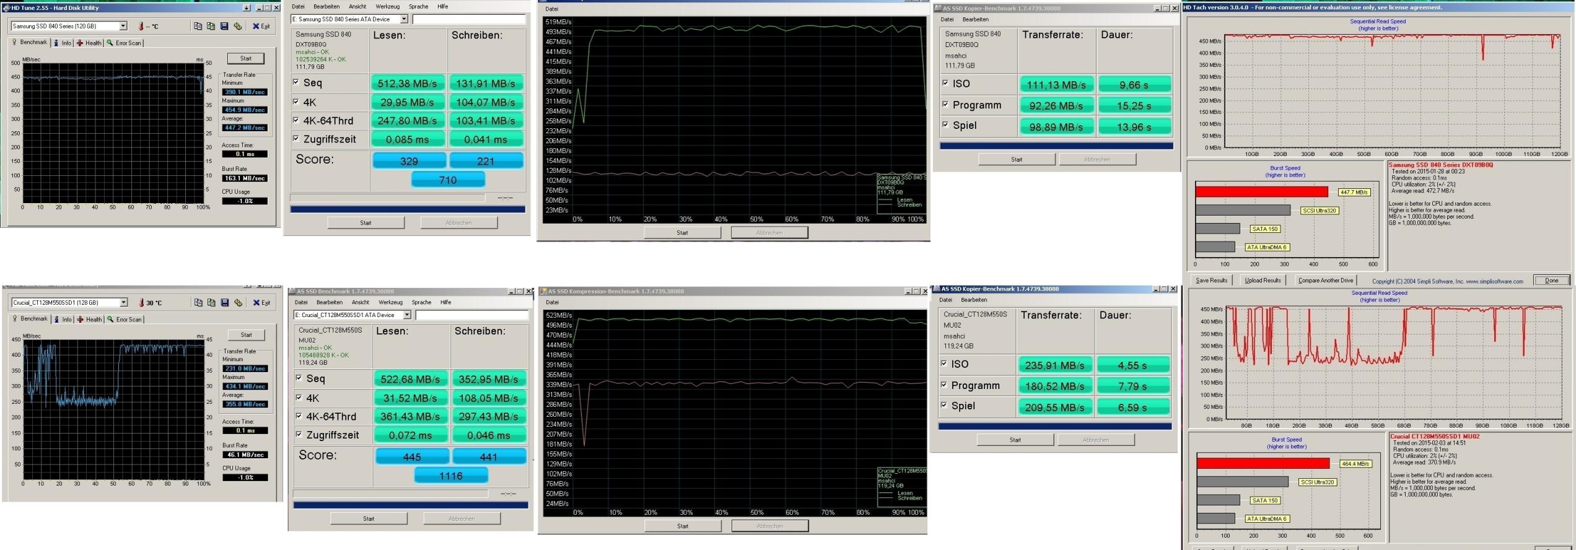Open Bearbeiten menu in Crucial Kopier-Benchmark window
1576x550 pixels.
[x=974, y=300]
